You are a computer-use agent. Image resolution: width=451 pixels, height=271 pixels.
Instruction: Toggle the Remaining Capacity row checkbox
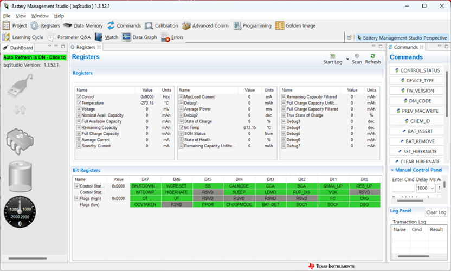click(79, 127)
